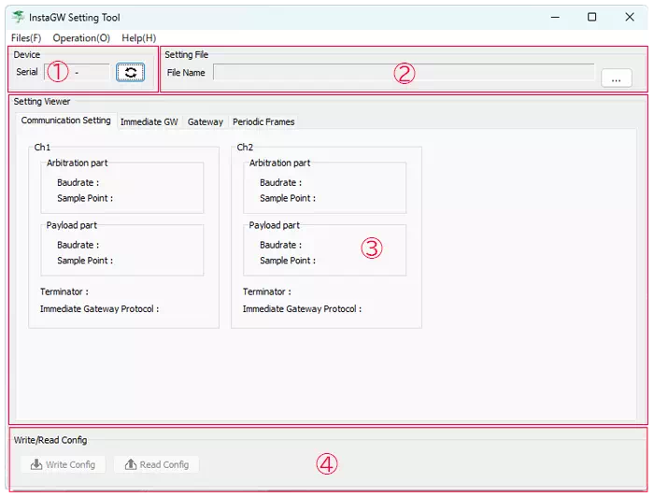Open the Files(F) menu
The image size is (654, 497).
click(26, 38)
